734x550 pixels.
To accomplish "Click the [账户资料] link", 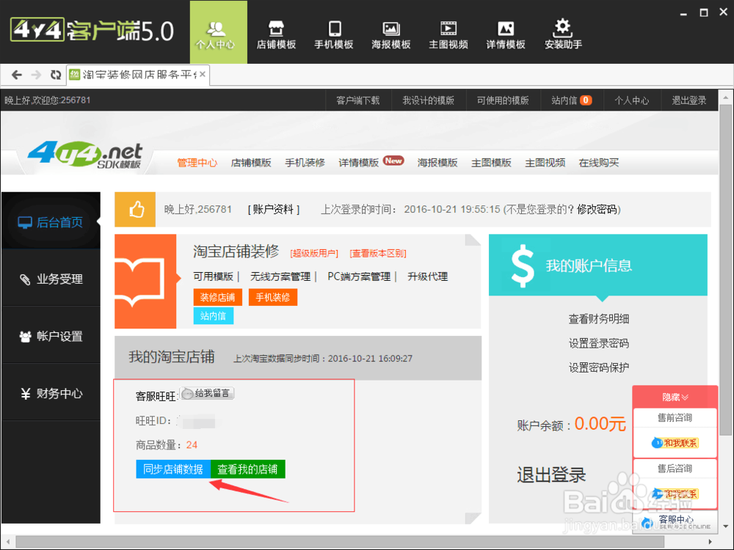I will 273,210.
